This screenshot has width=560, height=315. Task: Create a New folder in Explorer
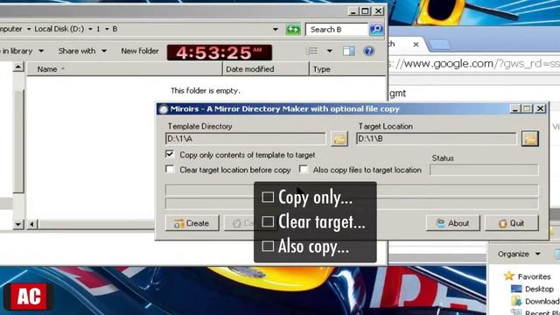pos(140,51)
